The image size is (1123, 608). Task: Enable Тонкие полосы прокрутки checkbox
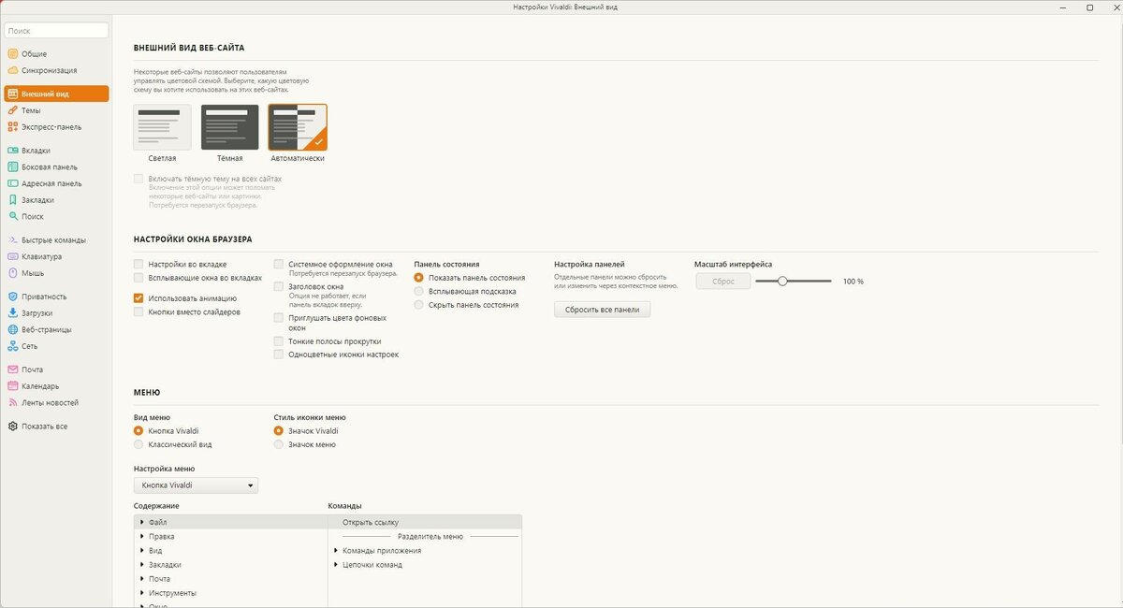coord(279,341)
